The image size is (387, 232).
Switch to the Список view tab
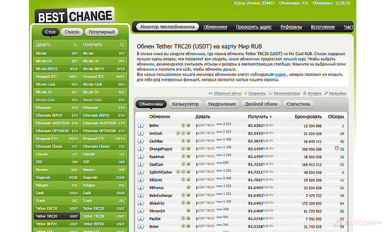[72, 32]
